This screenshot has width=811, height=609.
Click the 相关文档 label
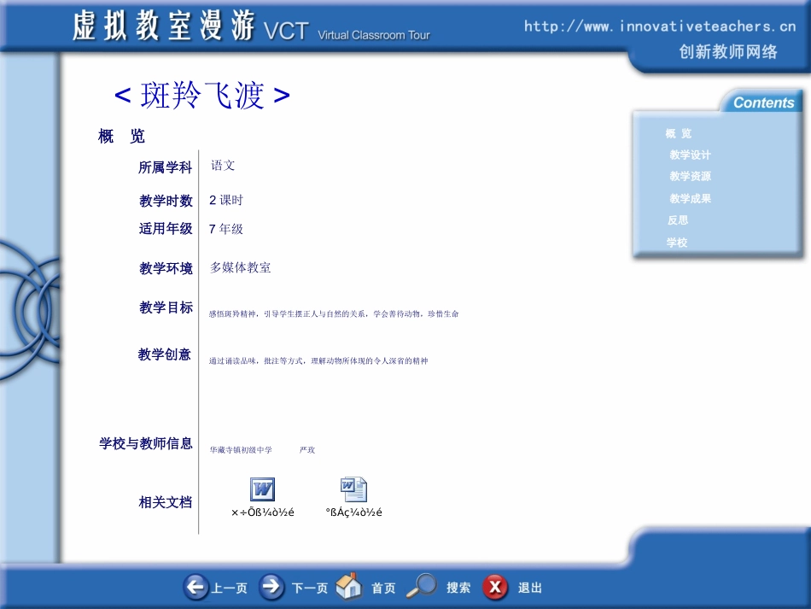165,502
